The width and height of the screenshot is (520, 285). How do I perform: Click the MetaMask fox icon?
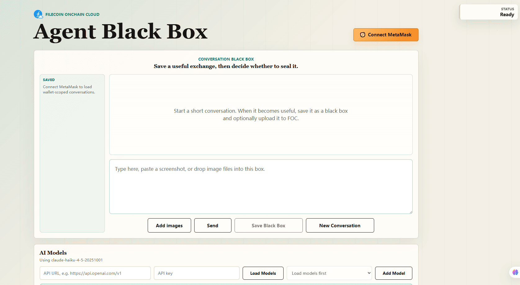(x=362, y=35)
